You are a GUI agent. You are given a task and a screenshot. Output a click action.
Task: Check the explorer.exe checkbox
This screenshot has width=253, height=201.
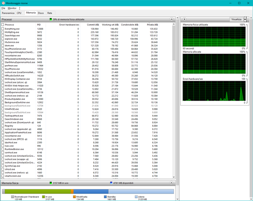point(3,39)
